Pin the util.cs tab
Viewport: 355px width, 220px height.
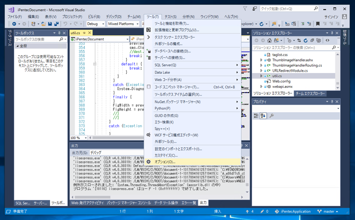pyautogui.click(x=84, y=33)
